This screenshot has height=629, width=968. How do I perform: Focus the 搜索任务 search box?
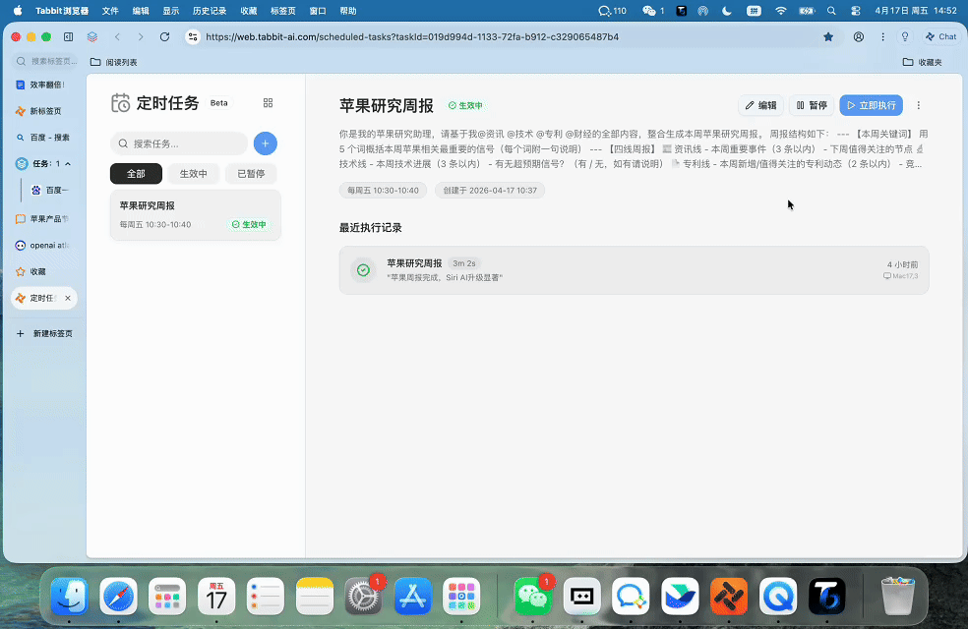point(179,143)
